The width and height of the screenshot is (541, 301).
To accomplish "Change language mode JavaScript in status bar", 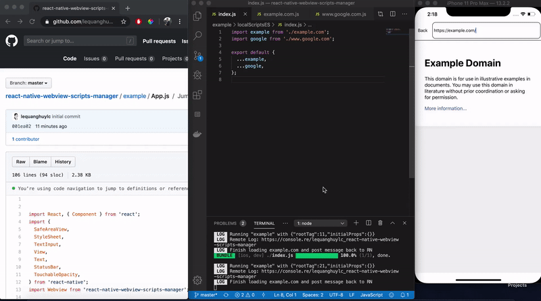I will [371, 295].
